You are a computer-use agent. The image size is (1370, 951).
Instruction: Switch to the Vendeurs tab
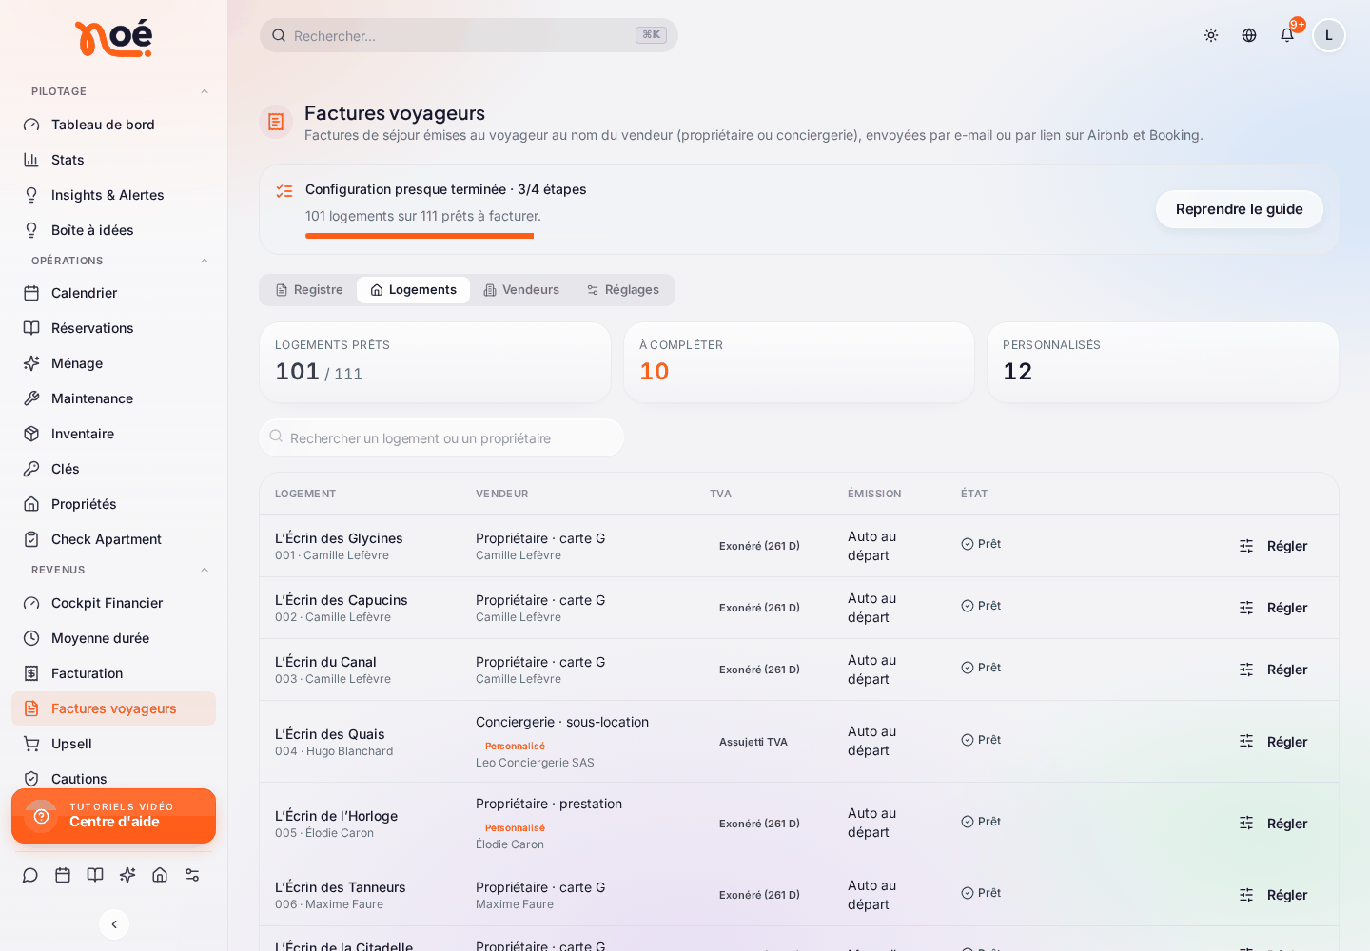click(x=521, y=290)
